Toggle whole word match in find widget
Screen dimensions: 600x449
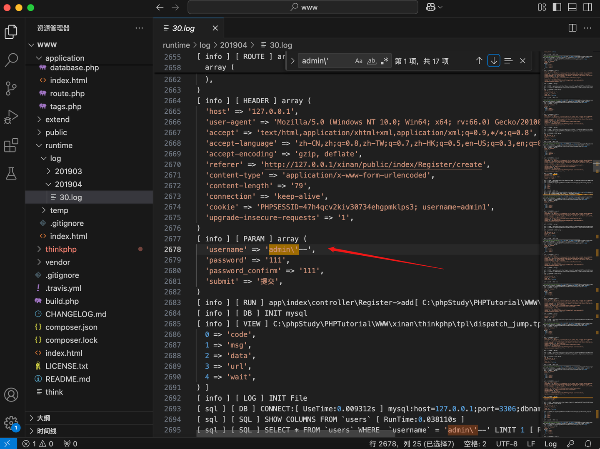pos(371,60)
